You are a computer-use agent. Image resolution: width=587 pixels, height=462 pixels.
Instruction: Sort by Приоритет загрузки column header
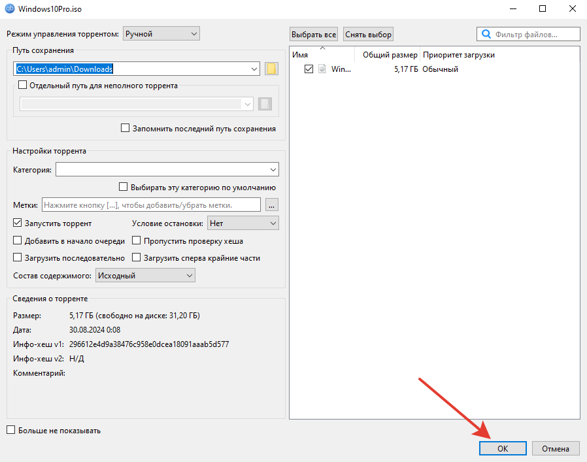459,55
